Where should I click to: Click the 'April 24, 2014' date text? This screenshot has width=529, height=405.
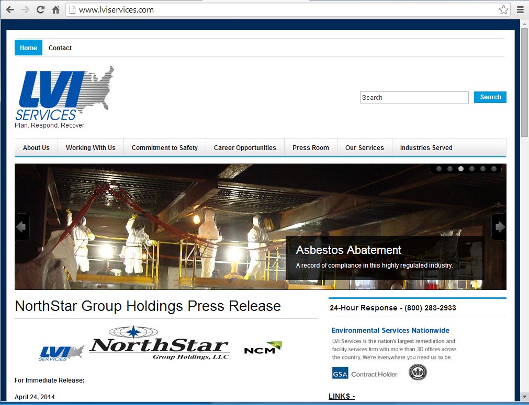coord(35,397)
